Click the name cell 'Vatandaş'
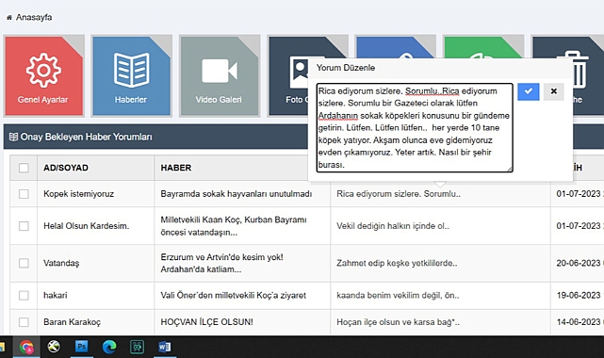 61,263
